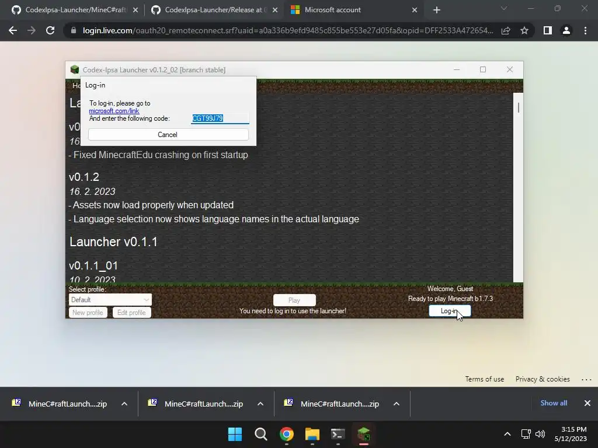Click the login code field CGT99J79
The width and height of the screenshot is (598, 448).
tap(220, 118)
